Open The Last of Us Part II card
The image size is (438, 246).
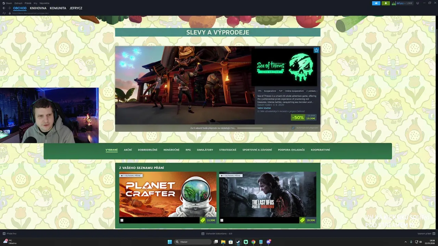268,197
